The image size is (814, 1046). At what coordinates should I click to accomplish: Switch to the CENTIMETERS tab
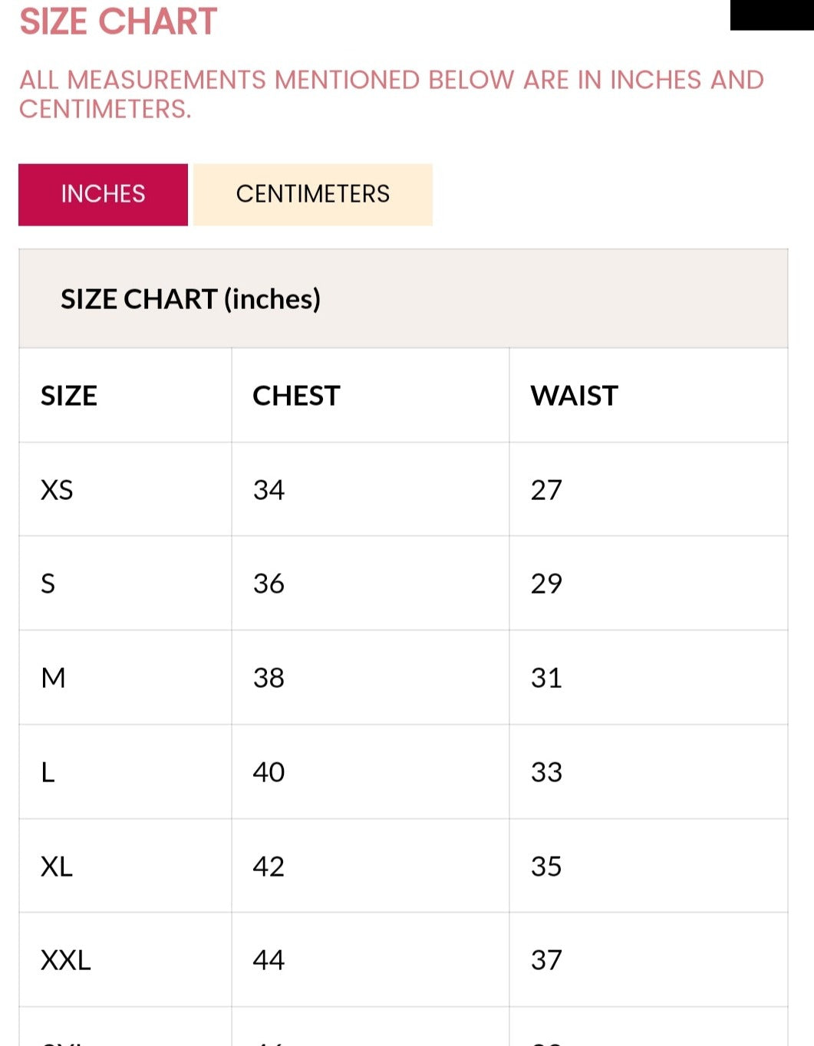(x=312, y=194)
